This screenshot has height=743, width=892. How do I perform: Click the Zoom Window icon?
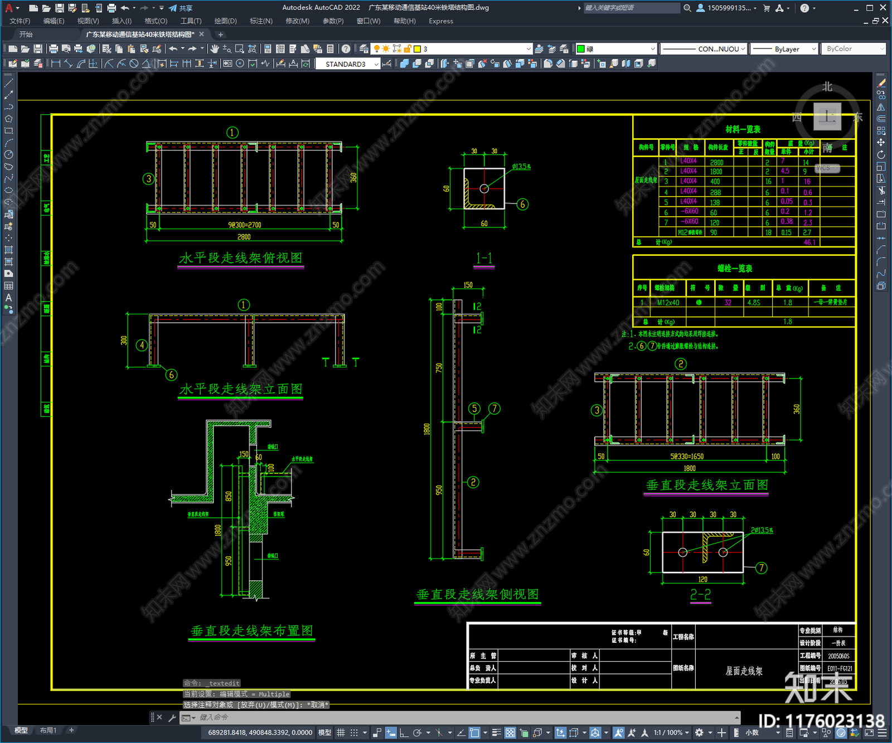(240, 49)
